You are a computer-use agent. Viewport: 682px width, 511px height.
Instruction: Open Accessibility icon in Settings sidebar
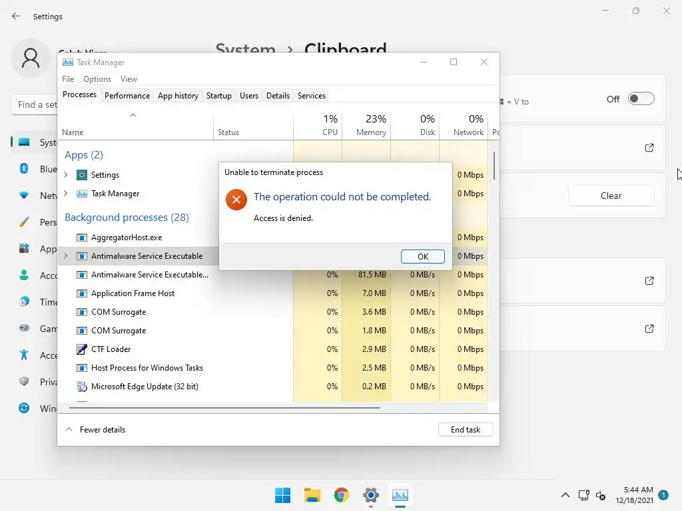click(x=24, y=355)
